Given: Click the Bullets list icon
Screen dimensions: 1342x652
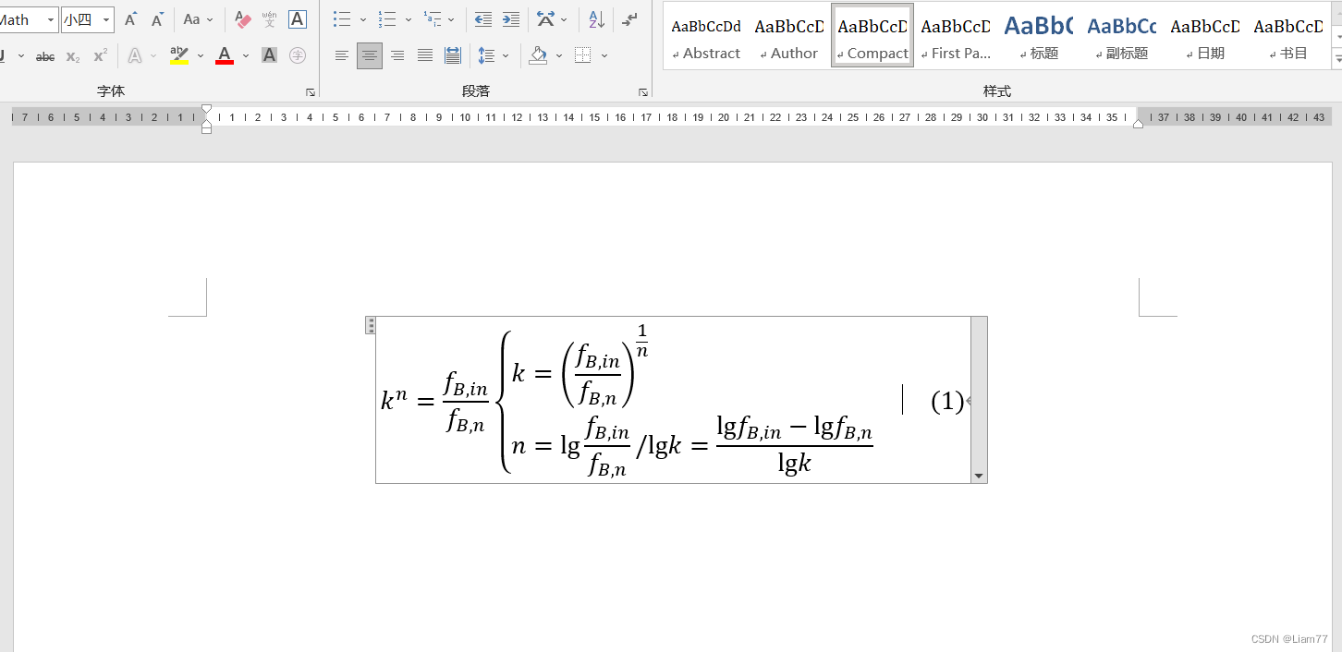Looking at the screenshot, I should [x=342, y=19].
